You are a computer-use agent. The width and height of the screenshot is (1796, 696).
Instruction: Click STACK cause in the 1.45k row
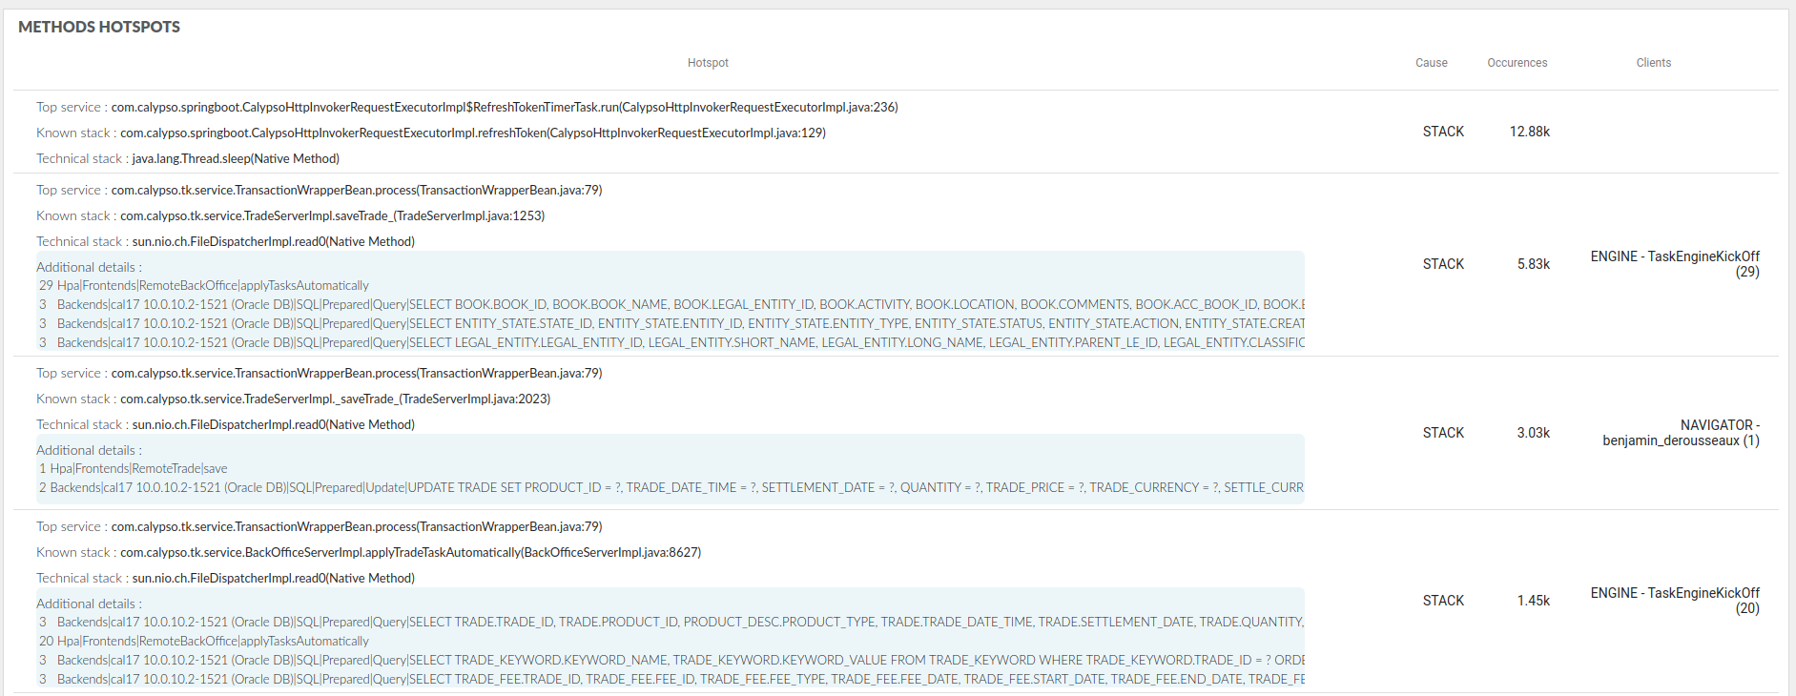coord(1443,601)
